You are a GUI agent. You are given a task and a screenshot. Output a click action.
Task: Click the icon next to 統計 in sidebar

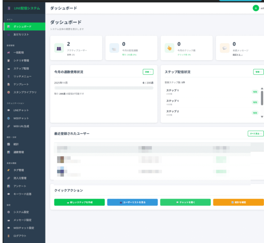coord(9,144)
